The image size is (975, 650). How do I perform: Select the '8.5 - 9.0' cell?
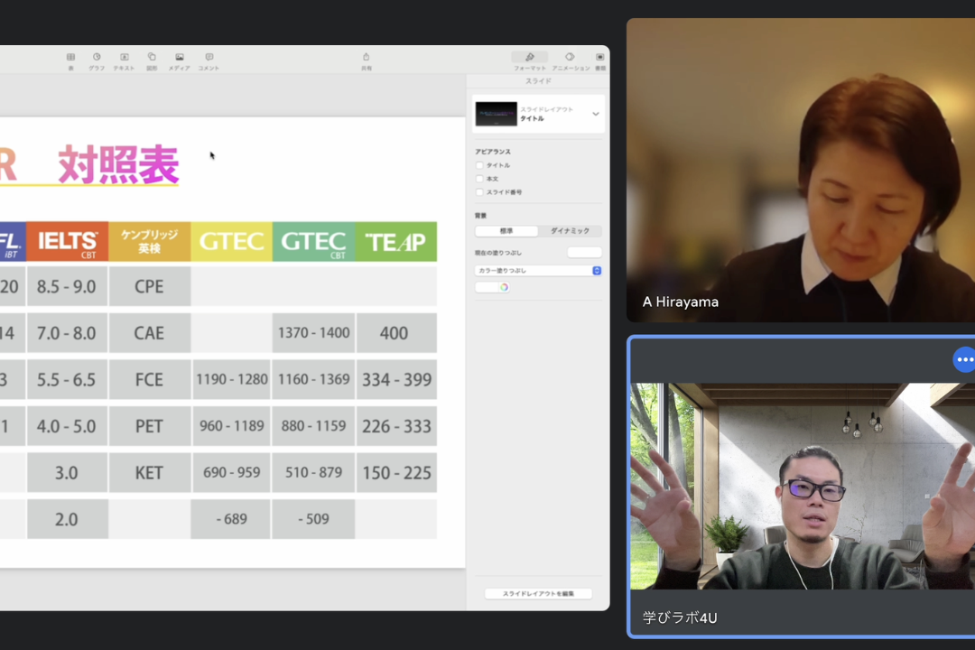point(67,287)
